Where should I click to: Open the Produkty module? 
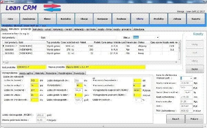(159, 19)
